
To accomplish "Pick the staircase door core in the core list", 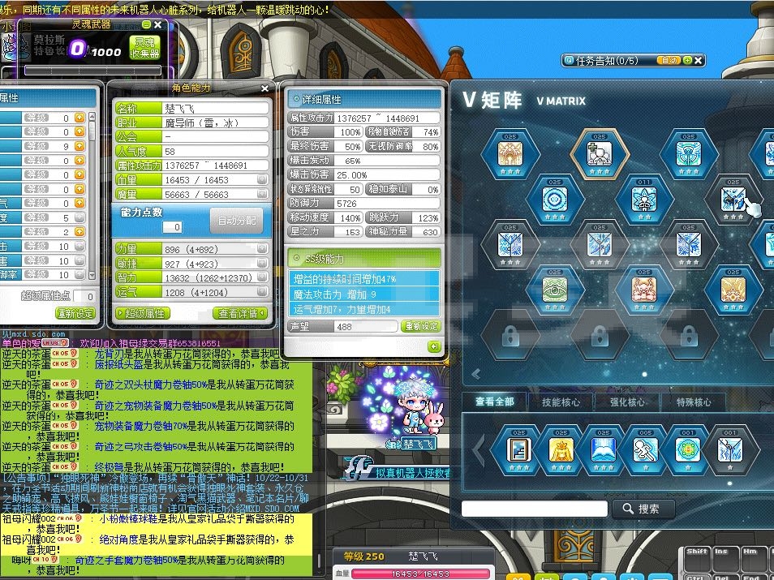I will pyautogui.click(x=518, y=449).
